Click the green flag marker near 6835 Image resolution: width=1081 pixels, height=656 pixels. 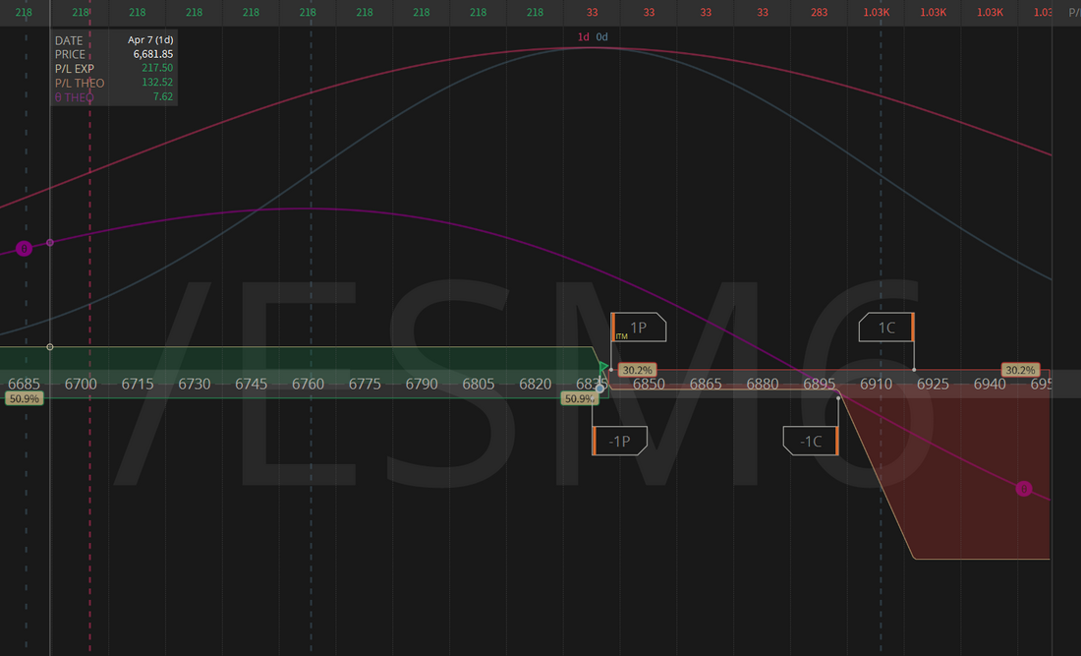pyautogui.click(x=603, y=368)
